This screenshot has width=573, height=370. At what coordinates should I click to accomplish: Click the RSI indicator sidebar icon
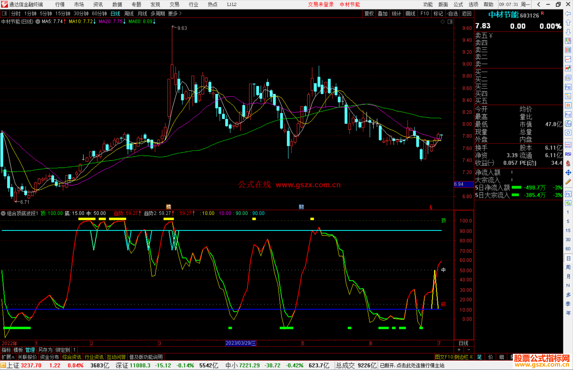(x=568, y=154)
